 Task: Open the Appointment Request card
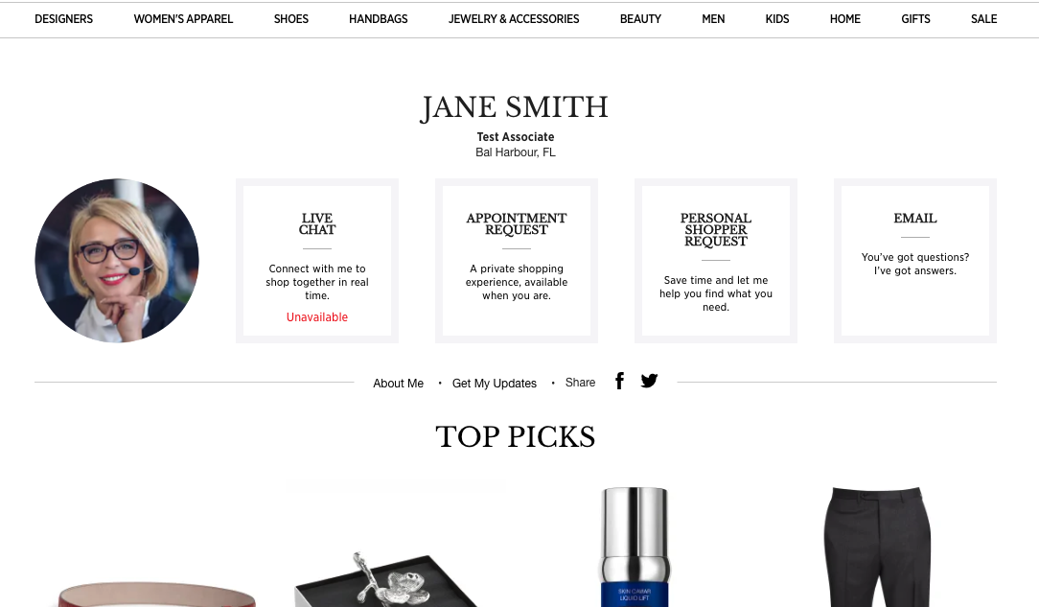click(x=517, y=261)
